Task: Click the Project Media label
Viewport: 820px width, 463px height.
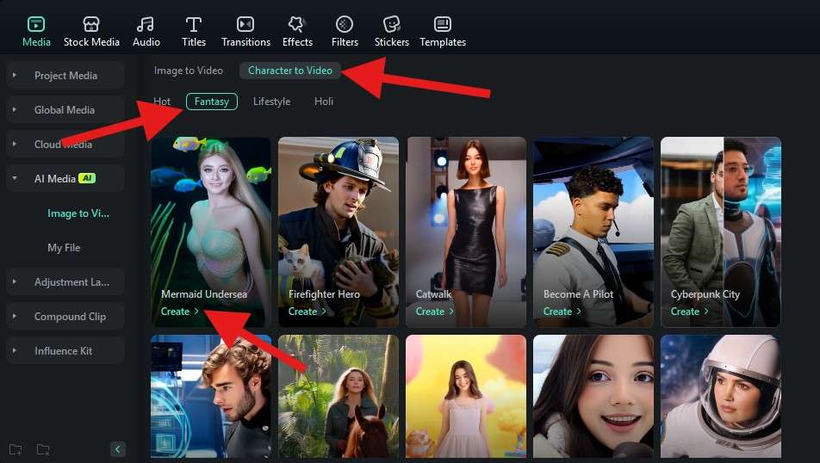Action: (65, 75)
